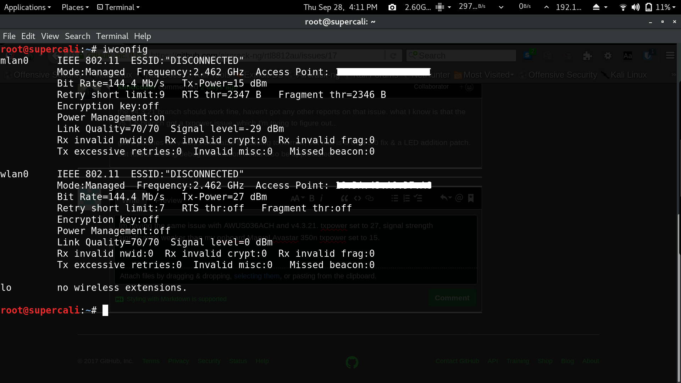Switch to the Preview tab of comment box

click(x=170, y=200)
